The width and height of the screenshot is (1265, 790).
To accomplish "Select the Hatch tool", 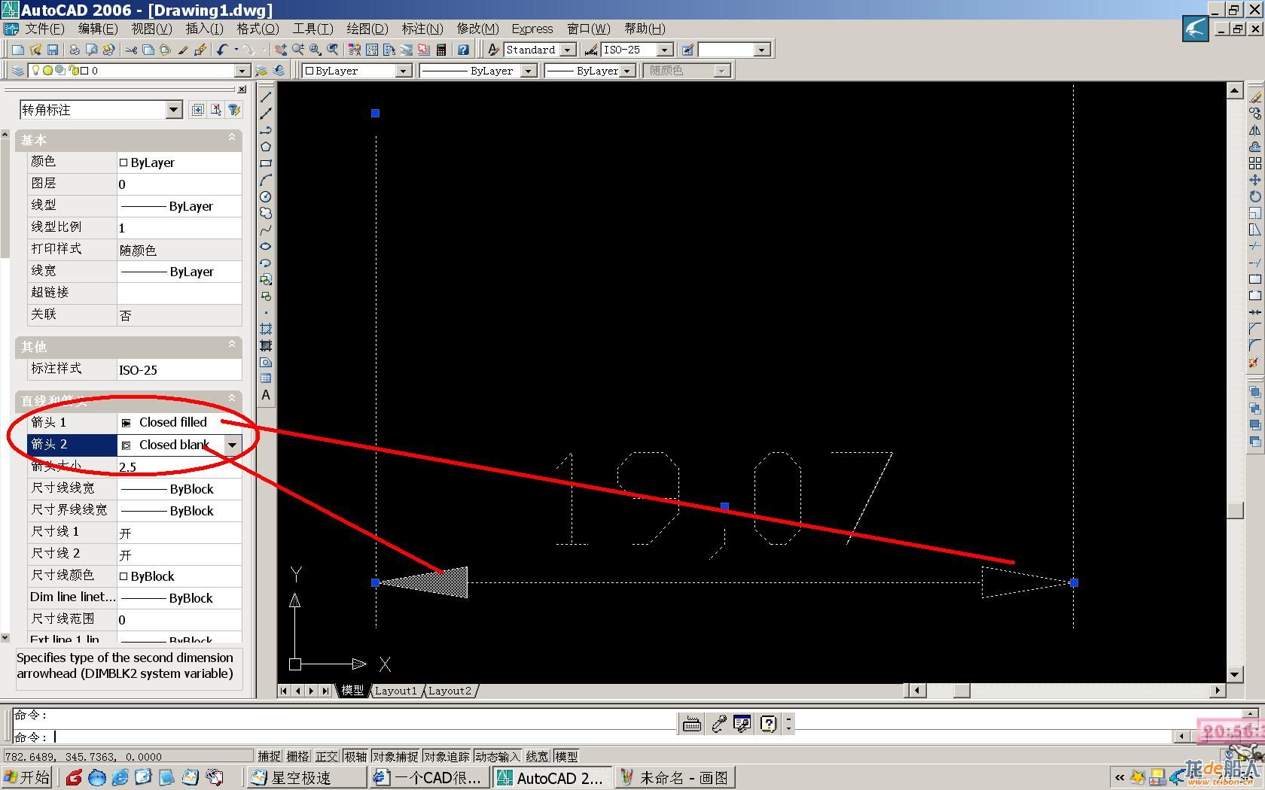I will tap(266, 329).
